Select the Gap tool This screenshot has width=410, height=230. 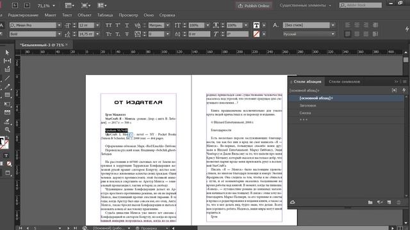tap(7, 61)
